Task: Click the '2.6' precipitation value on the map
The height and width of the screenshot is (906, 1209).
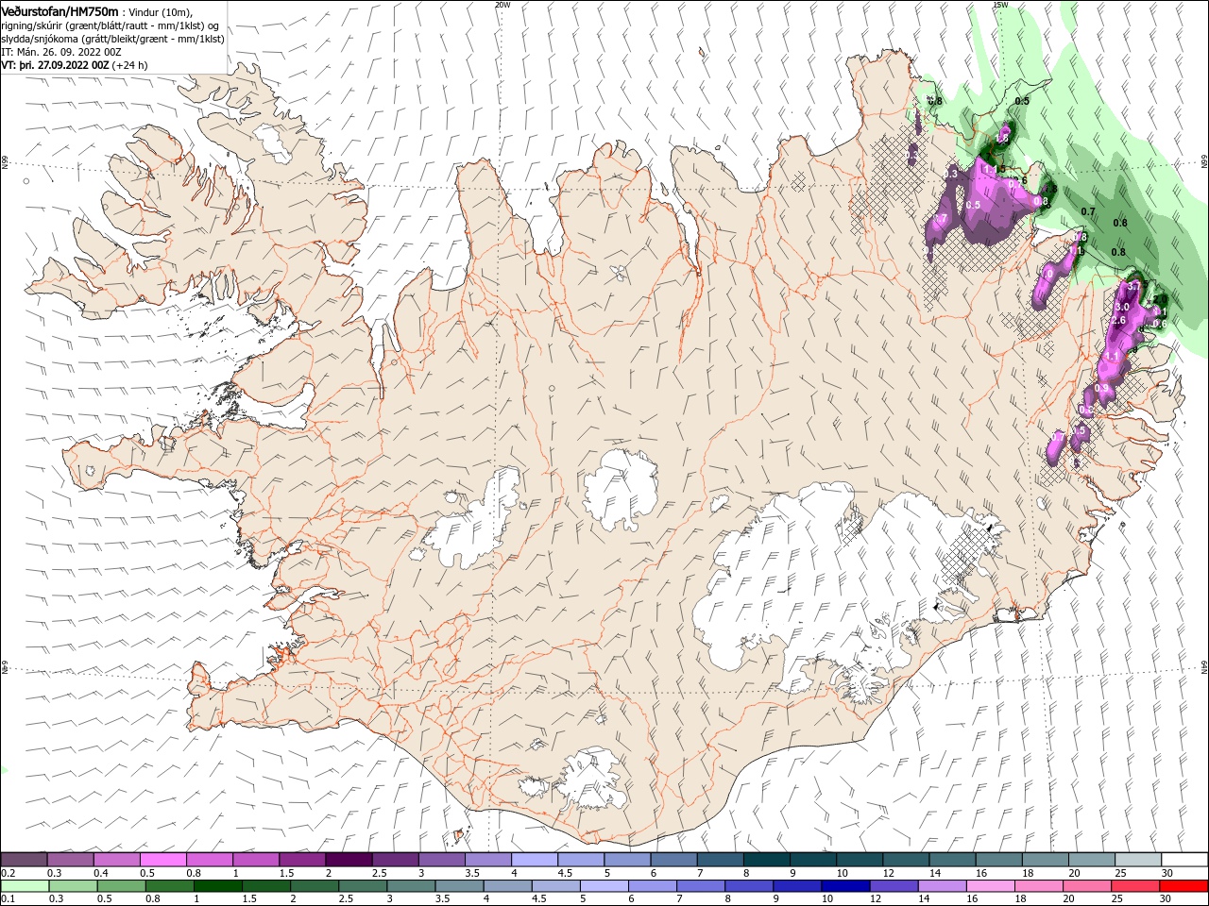Action: (x=1119, y=321)
